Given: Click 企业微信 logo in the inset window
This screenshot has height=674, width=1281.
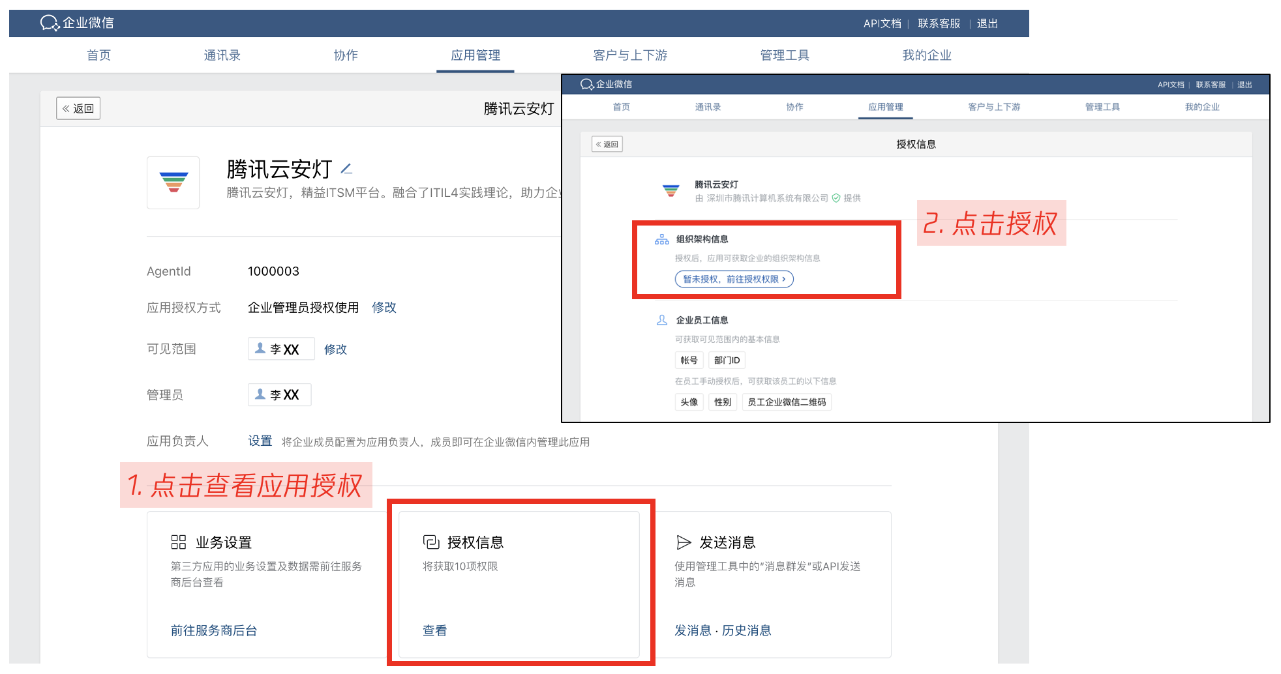Looking at the screenshot, I should [606, 84].
